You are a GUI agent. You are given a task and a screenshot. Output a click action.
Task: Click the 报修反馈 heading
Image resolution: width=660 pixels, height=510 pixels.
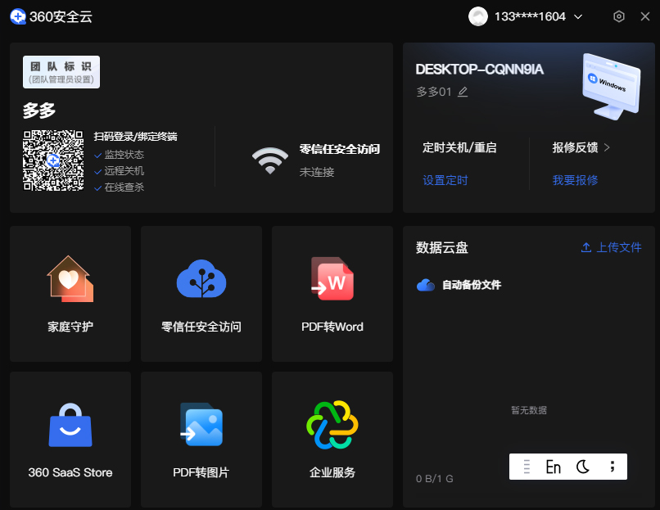[575, 147]
